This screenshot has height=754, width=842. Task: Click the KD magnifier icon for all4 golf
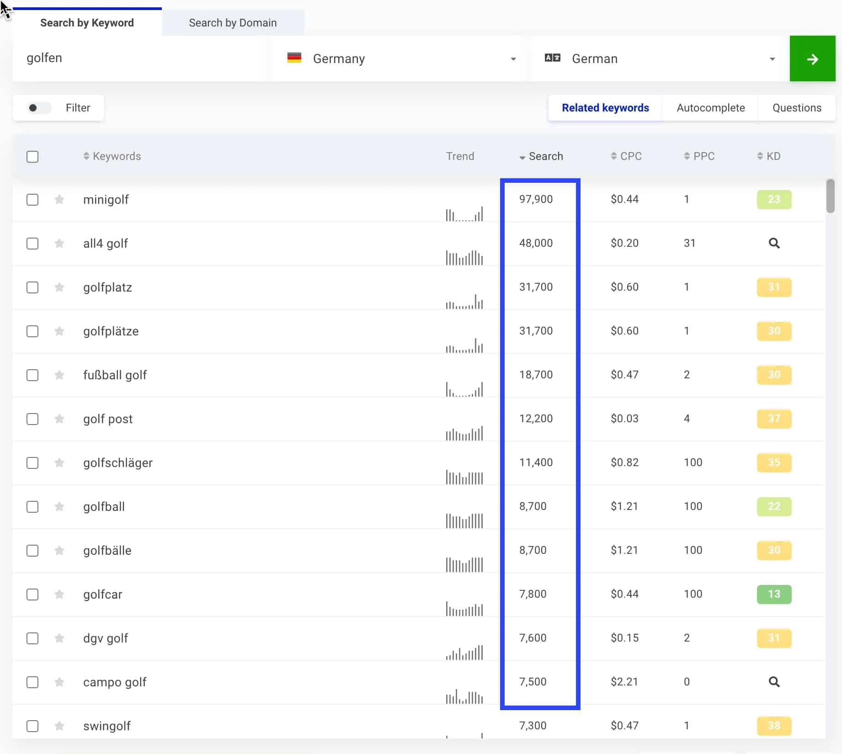774,243
